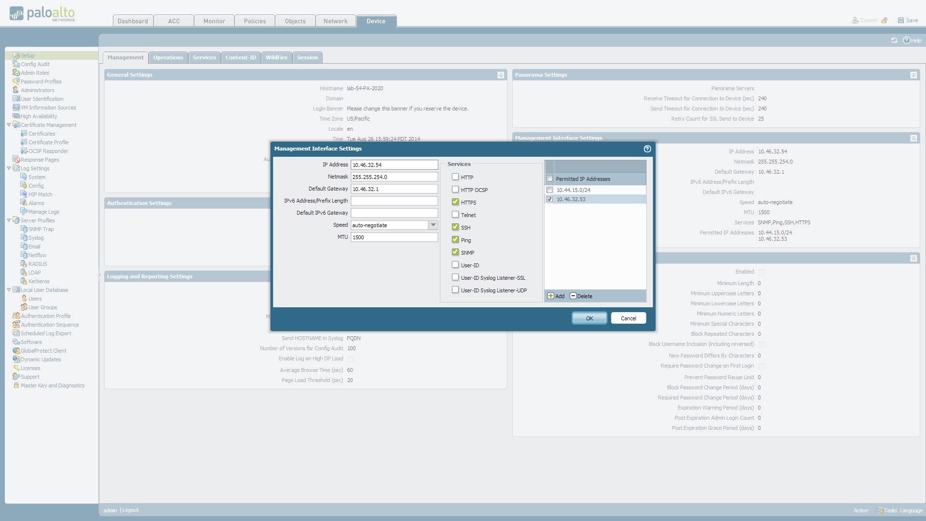Screen dimensions: 926x521
Task: Collapse the Certificate Management tree node
Action: pos(9,125)
